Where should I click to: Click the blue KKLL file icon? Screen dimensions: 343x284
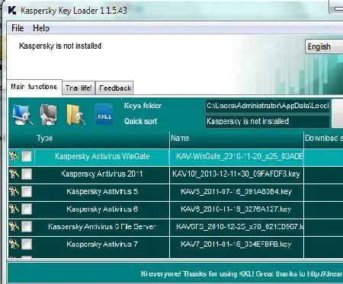click(104, 114)
